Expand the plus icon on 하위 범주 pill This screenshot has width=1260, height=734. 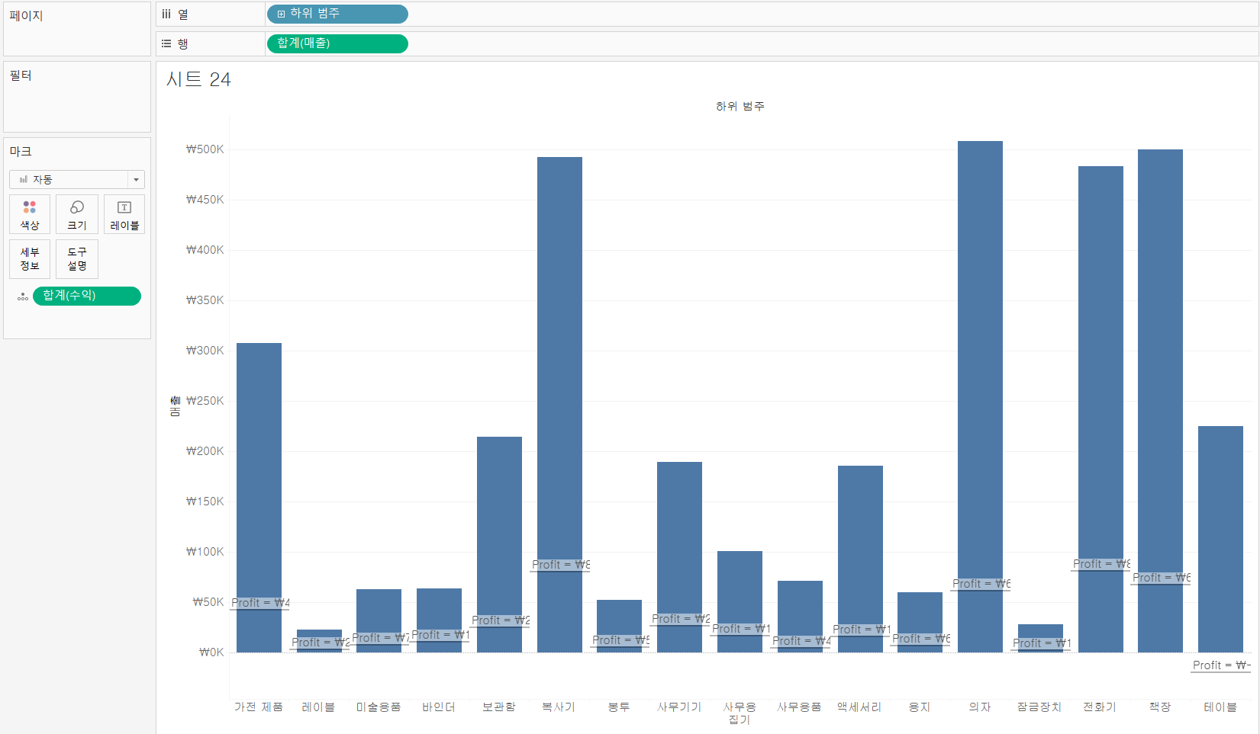pos(281,14)
